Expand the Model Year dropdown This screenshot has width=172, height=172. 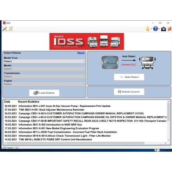44,61
